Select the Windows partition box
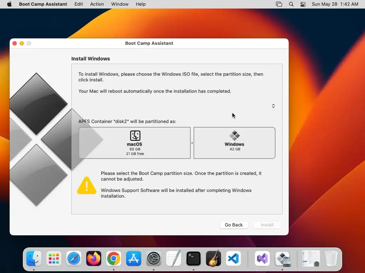Screen dimensions: 365x273 (234, 143)
